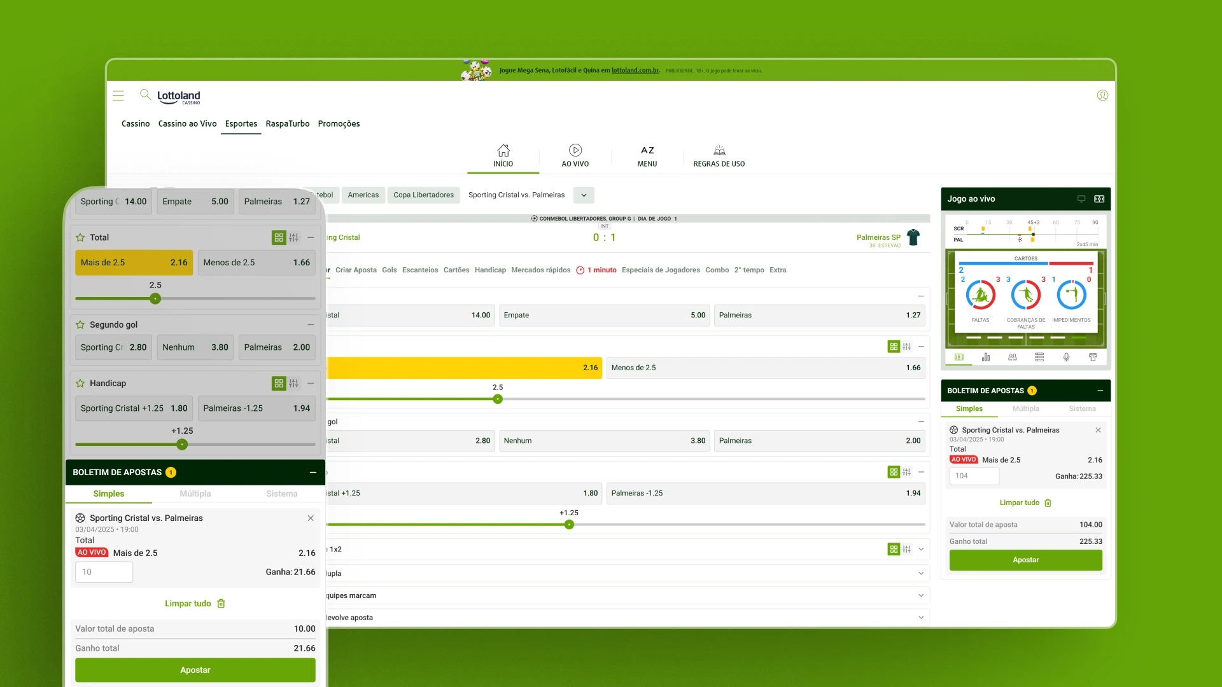
Task: Expand the 'equipes marcam' market row
Action: pos(920,596)
